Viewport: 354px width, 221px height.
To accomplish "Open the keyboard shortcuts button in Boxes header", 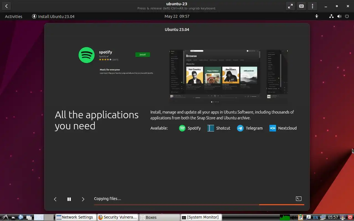I will click(301, 6).
